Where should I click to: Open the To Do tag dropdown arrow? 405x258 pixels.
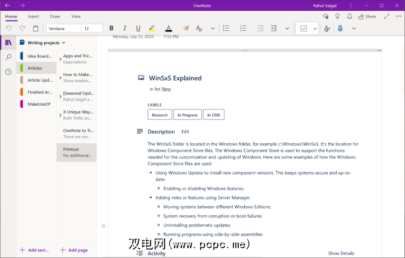point(315,28)
